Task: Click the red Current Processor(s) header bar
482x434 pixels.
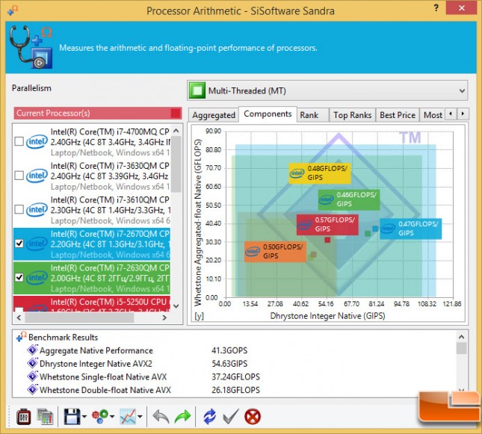Action: (x=98, y=113)
